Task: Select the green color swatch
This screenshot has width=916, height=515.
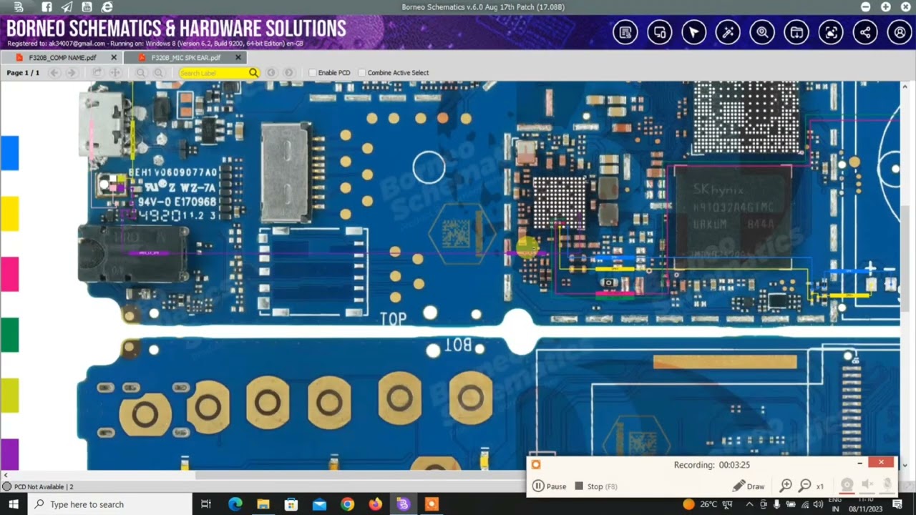Action: tap(9, 335)
